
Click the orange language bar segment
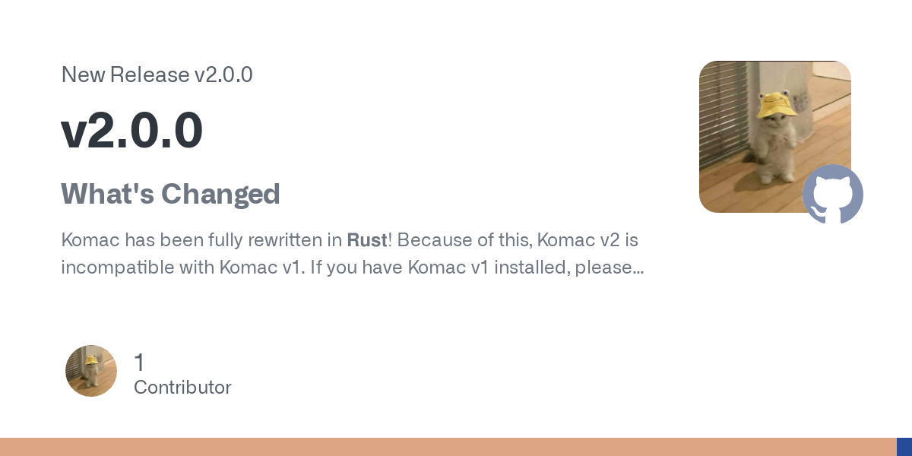coord(448,447)
